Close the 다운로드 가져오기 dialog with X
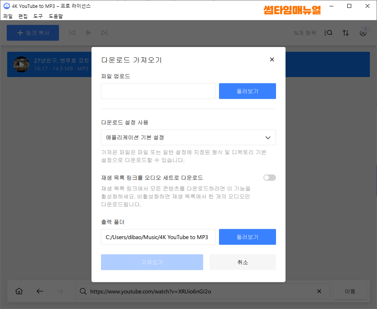Screen dimensions: 377x309 pyautogui.click(x=272, y=60)
